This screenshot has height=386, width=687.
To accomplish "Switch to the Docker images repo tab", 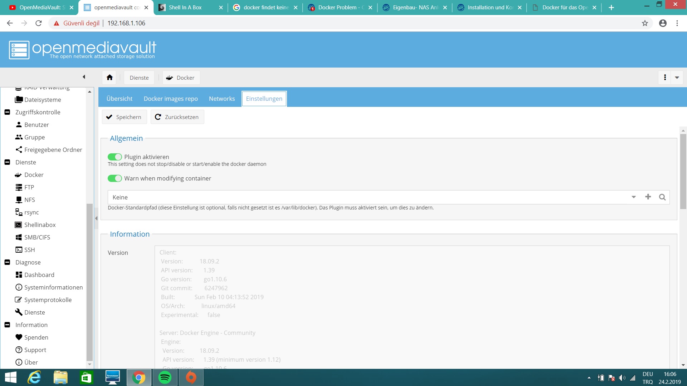I will pyautogui.click(x=171, y=99).
